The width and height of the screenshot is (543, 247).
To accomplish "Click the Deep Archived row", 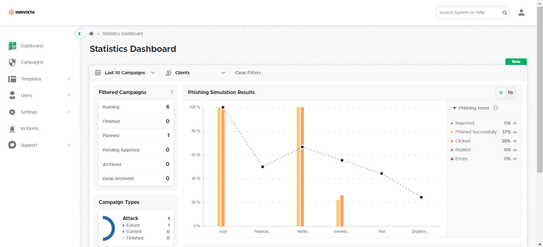I will click(136, 179).
